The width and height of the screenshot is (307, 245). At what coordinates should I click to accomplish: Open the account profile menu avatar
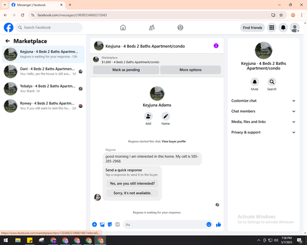coord(295,28)
